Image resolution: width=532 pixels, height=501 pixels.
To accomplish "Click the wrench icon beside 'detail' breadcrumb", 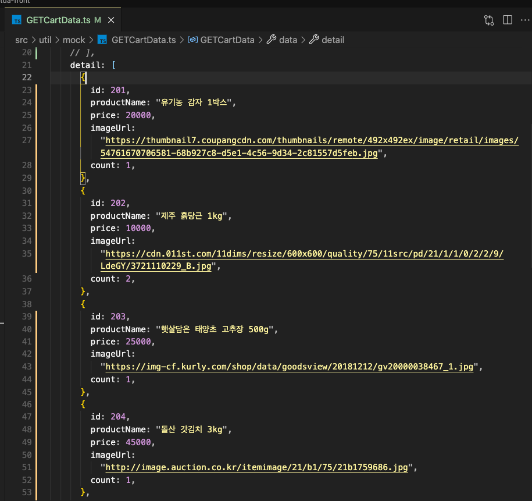I will (314, 40).
